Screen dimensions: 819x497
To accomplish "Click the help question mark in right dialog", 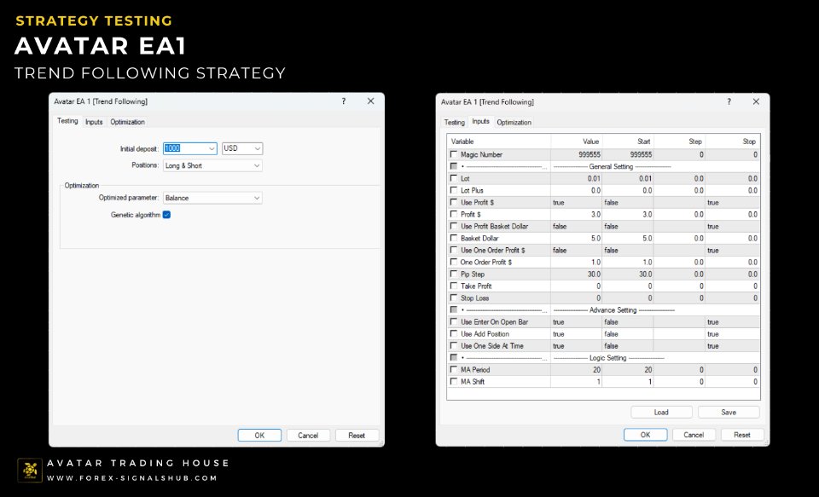I will pos(729,101).
